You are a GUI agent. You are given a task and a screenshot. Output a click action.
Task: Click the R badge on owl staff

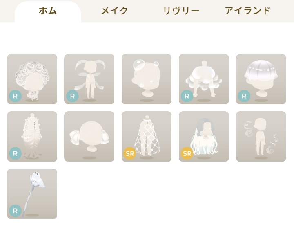coord(15,211)
